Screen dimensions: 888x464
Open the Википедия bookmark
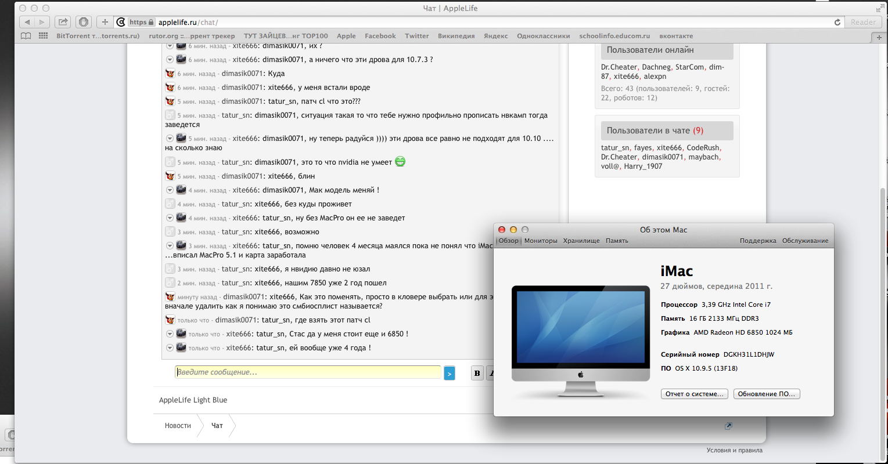(456, 36)
